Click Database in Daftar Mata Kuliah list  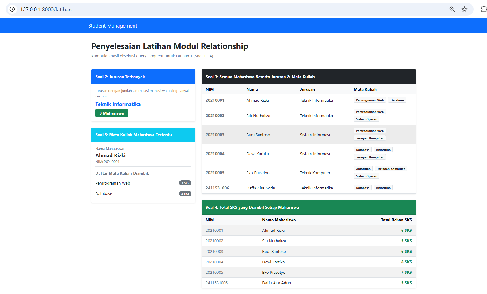pos(104,194)
